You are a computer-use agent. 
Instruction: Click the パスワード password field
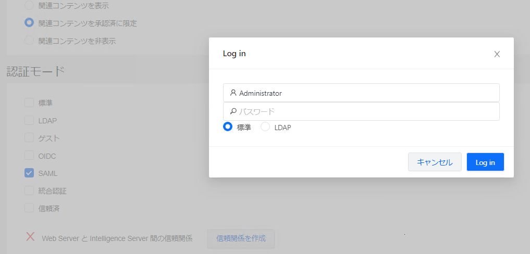click(361, 111)
